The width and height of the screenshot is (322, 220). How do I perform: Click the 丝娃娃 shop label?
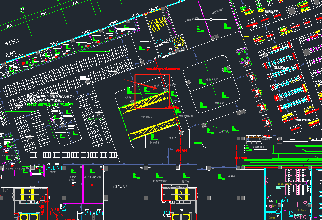tap(232, 176)
